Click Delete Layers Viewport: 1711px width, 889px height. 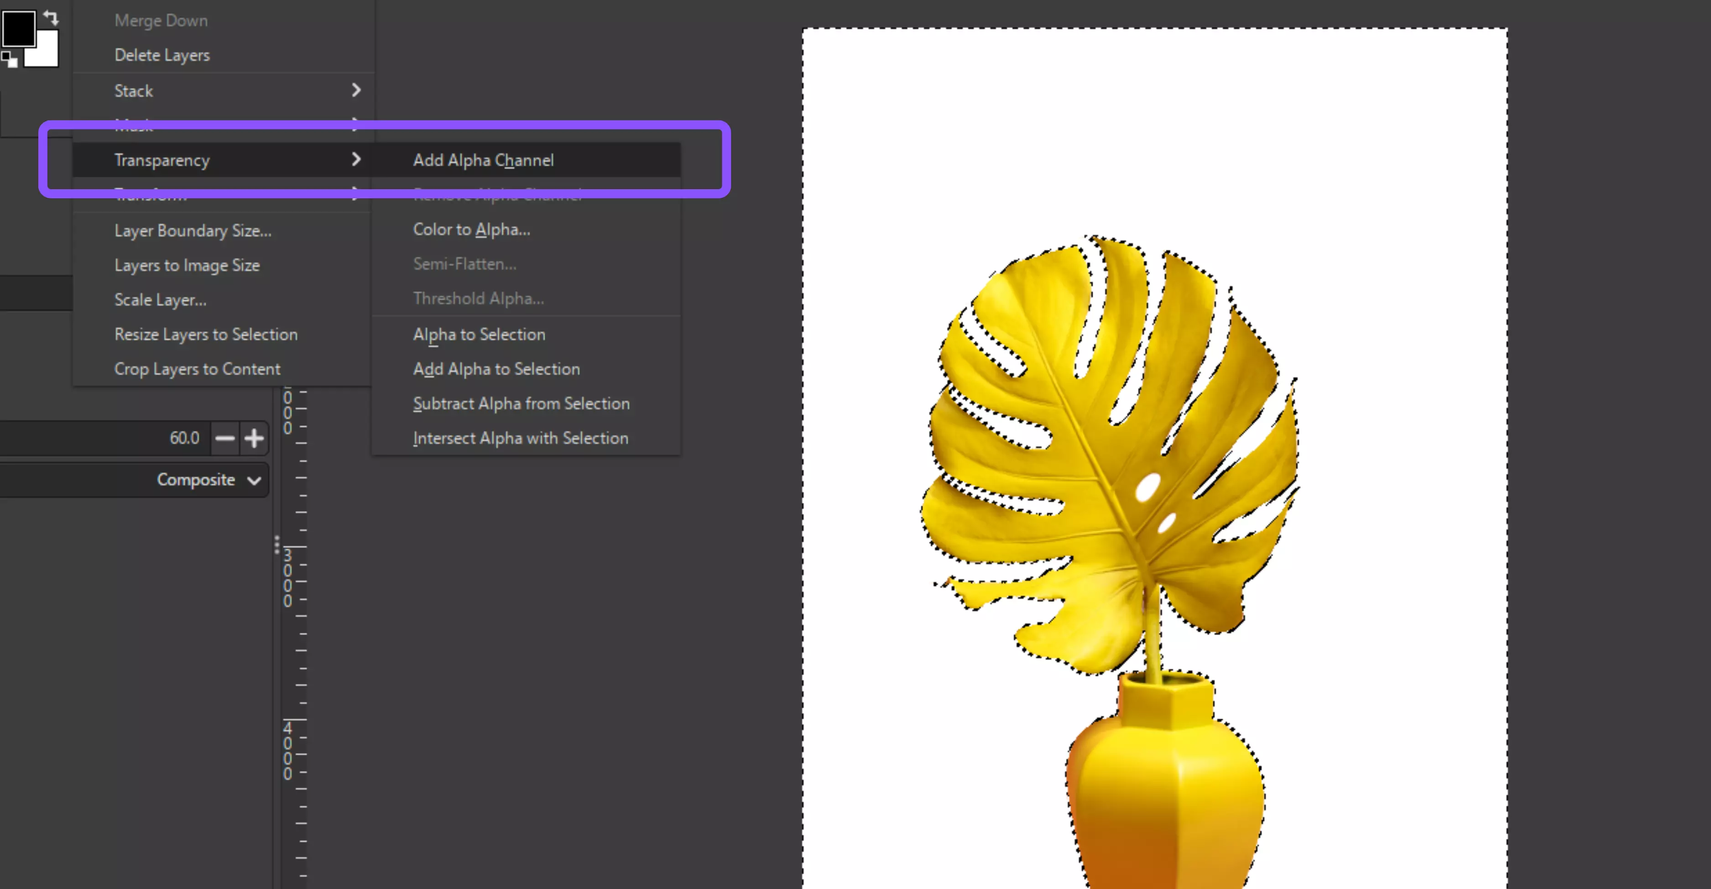(x=162, y=54)
